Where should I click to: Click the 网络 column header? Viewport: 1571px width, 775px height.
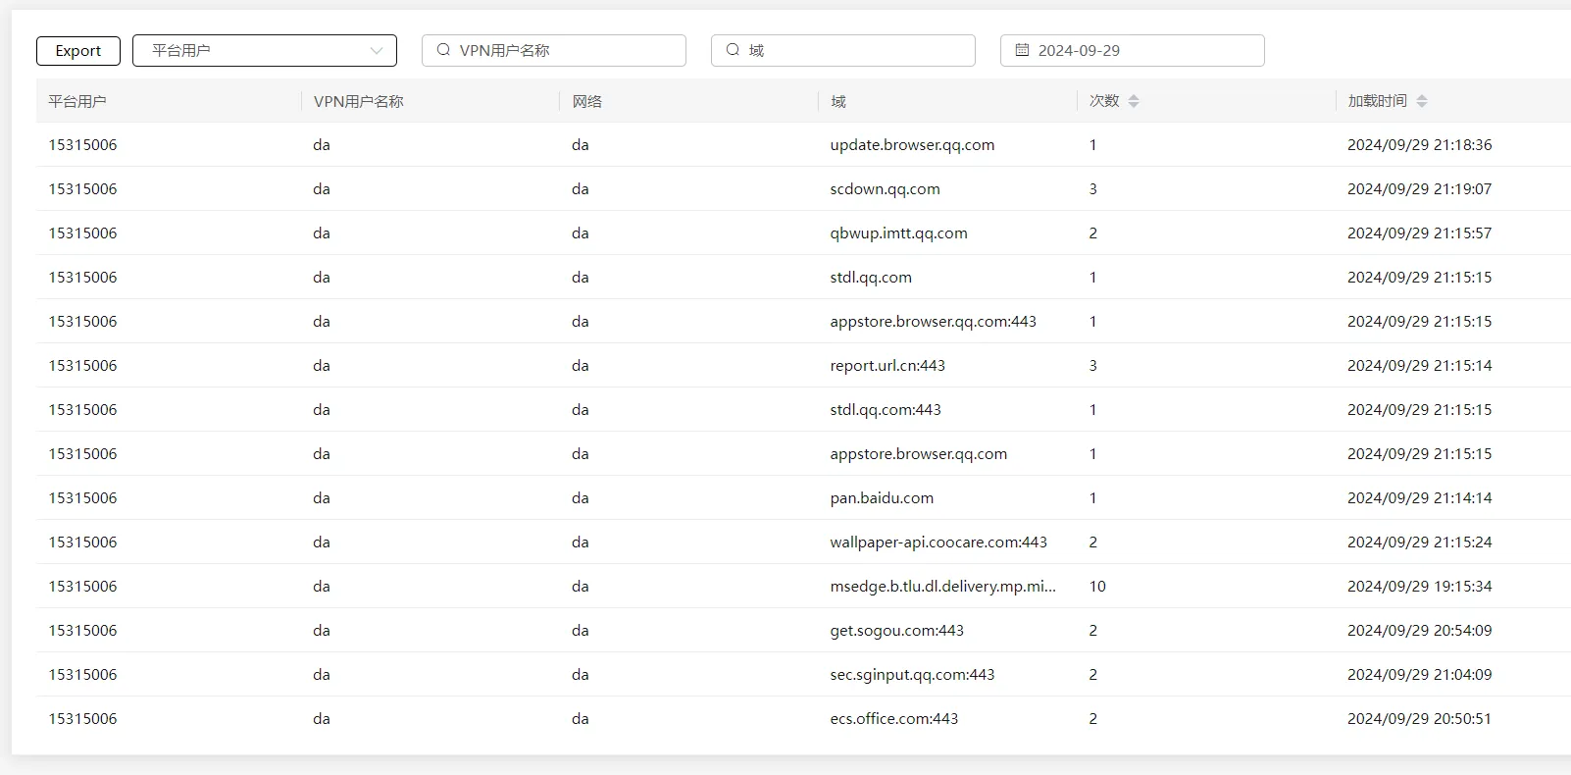587,101
